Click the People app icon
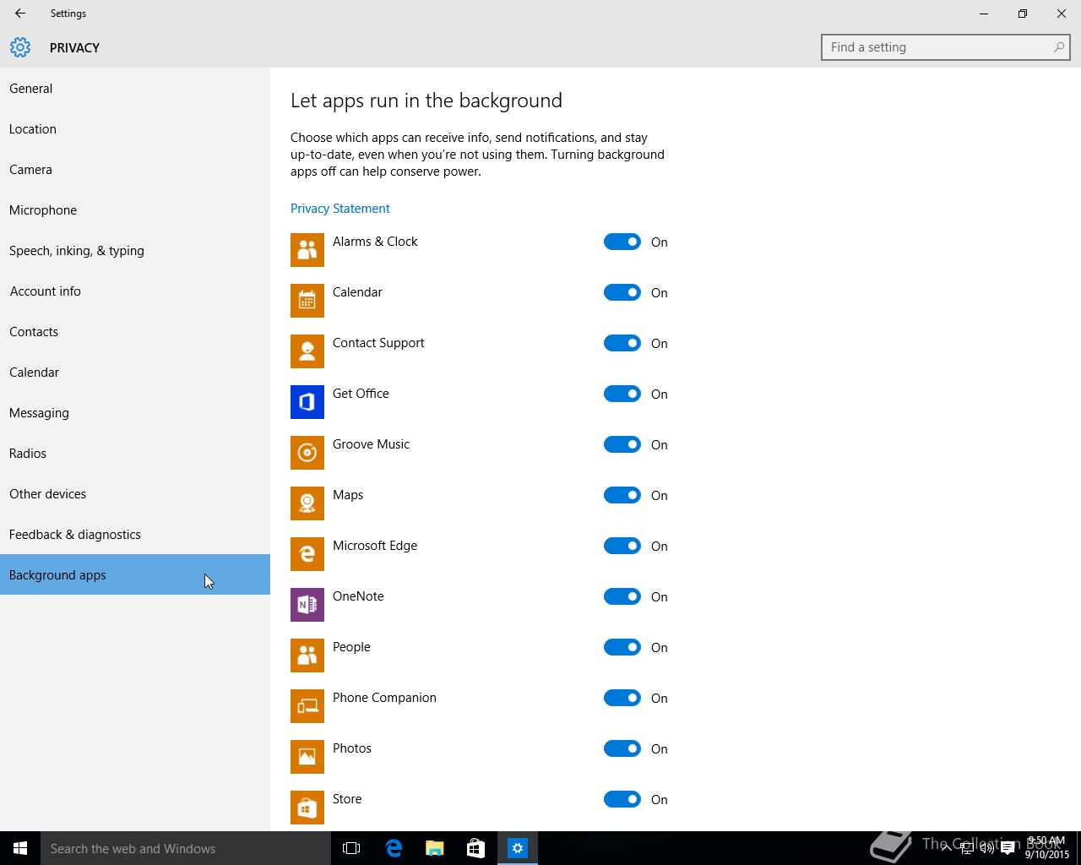This screenshot has height=865, width=1081. point(307,656)
